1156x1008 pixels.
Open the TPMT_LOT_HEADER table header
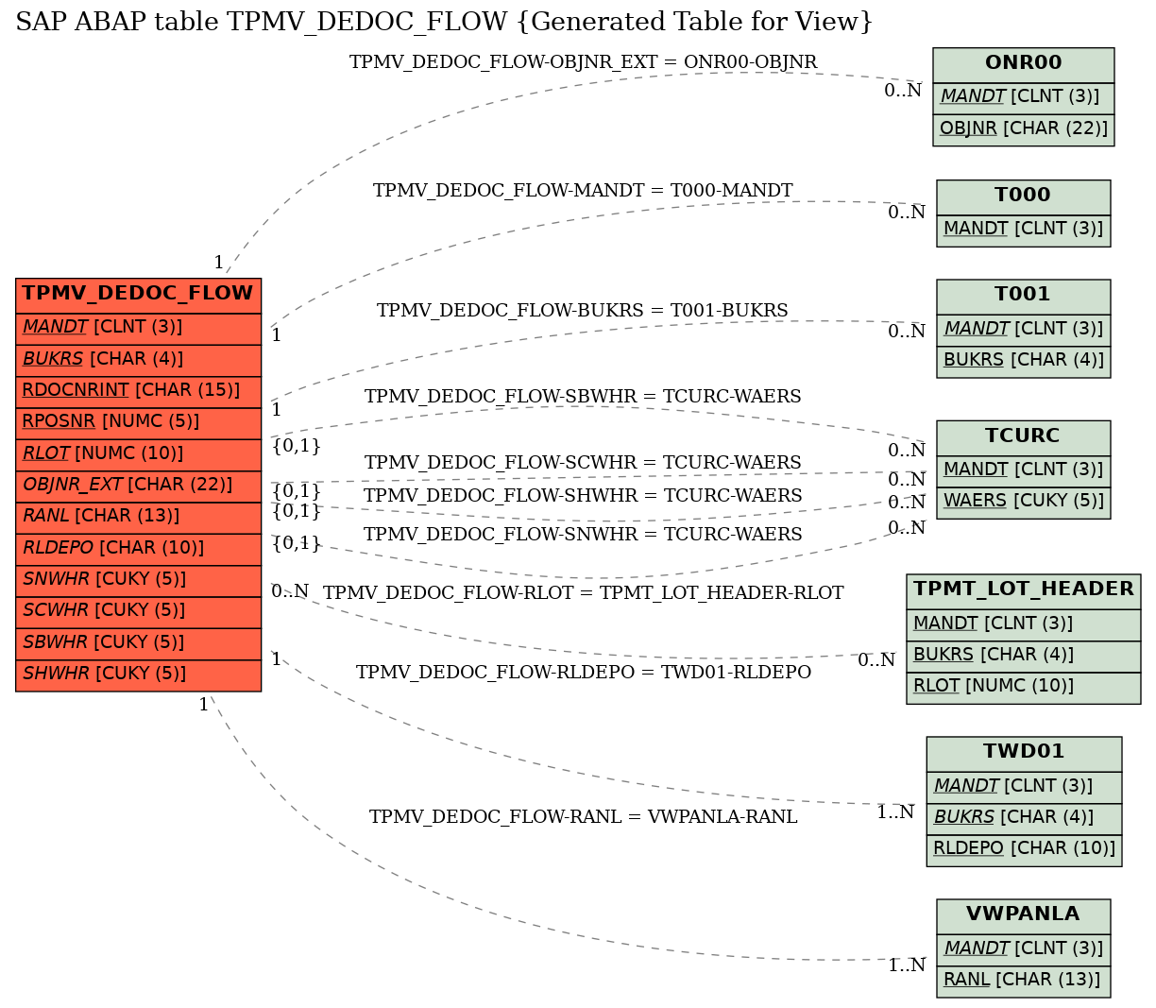coord(1024,590)
